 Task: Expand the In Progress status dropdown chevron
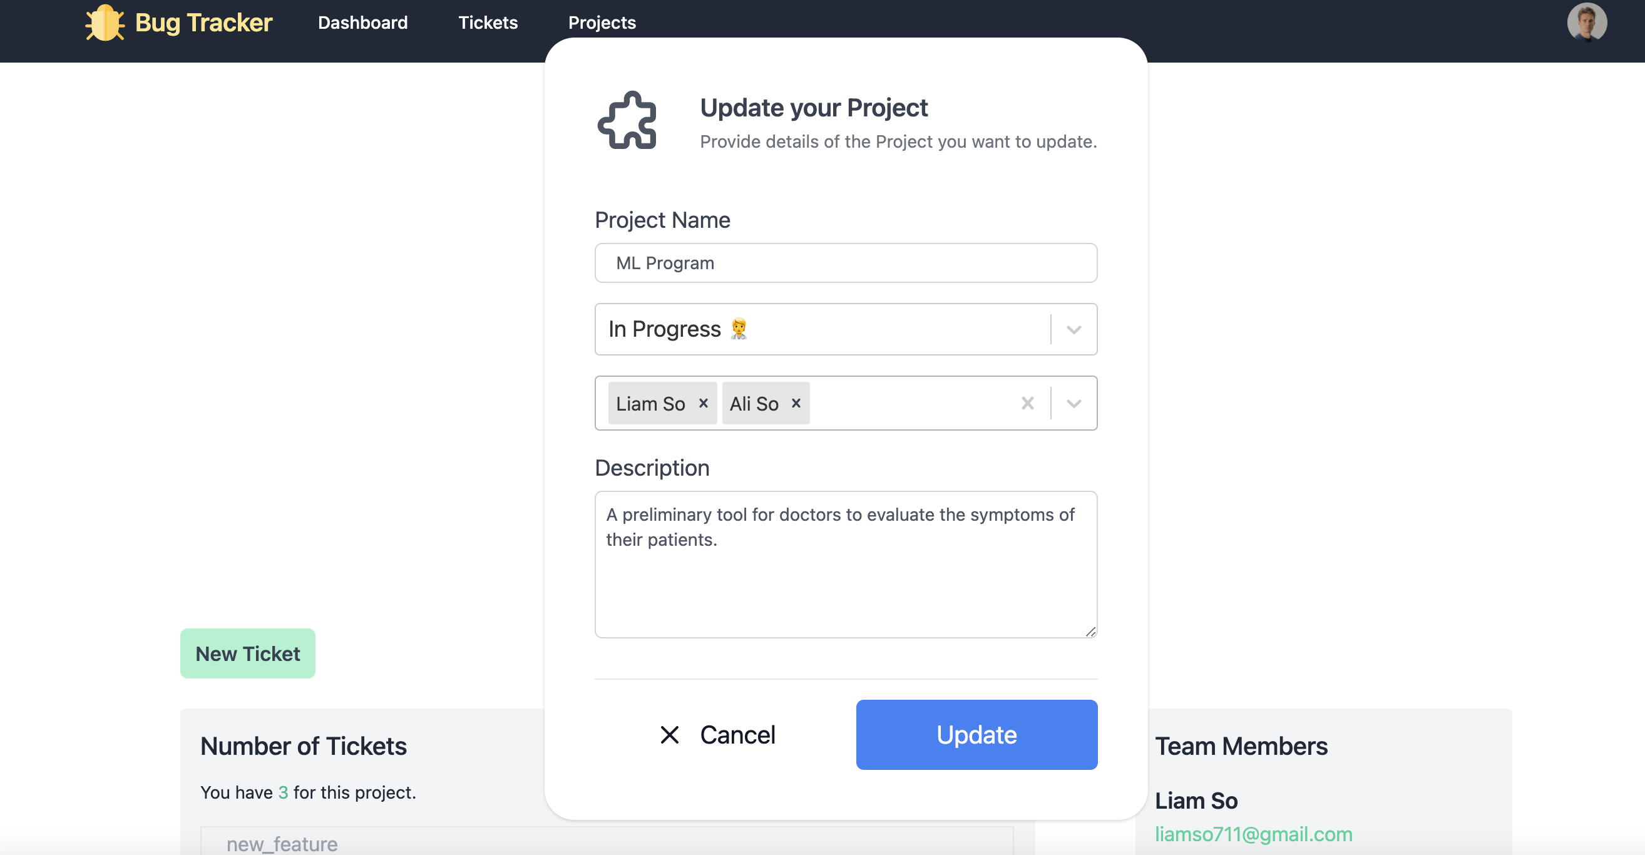click(x=1074, y=329)
